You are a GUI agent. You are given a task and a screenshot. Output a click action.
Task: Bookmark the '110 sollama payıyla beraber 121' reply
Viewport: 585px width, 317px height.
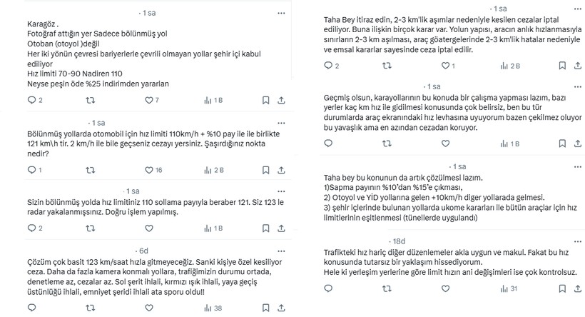(264, 228)
